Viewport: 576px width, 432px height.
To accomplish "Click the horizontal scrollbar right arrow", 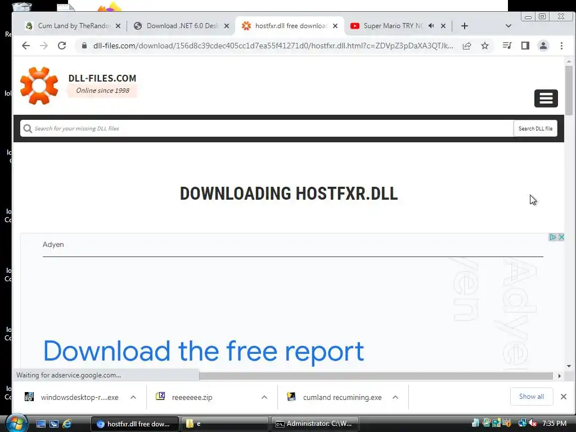I will click(559, 376).
